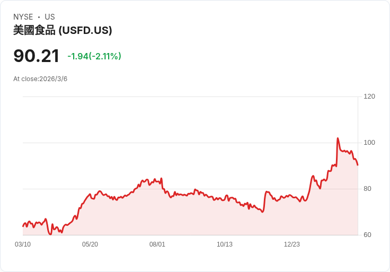This screenshot has height=272, width=390.
Task: Select the 05/20 date on x-axis
Action: click(x=90, y=244)
